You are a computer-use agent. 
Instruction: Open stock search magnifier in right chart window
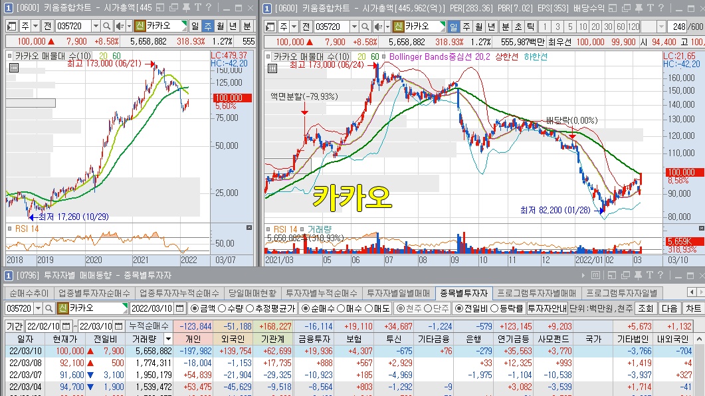tap(365, 27)
